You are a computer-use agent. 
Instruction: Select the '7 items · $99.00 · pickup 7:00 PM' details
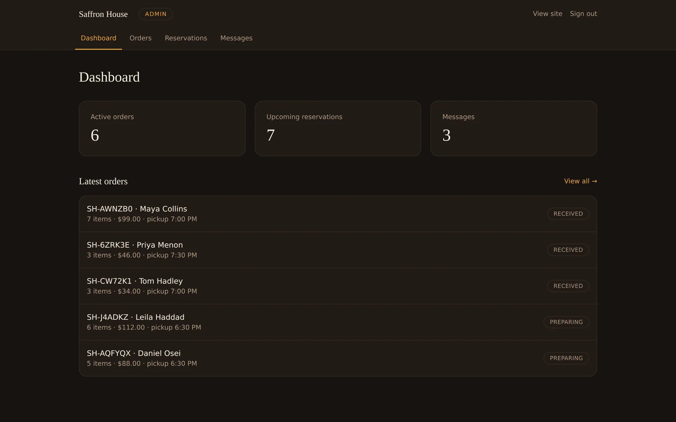click(142, 219)
